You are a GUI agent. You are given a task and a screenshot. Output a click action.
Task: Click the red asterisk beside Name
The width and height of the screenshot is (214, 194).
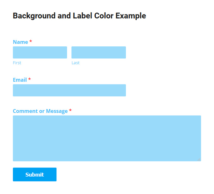31,42
